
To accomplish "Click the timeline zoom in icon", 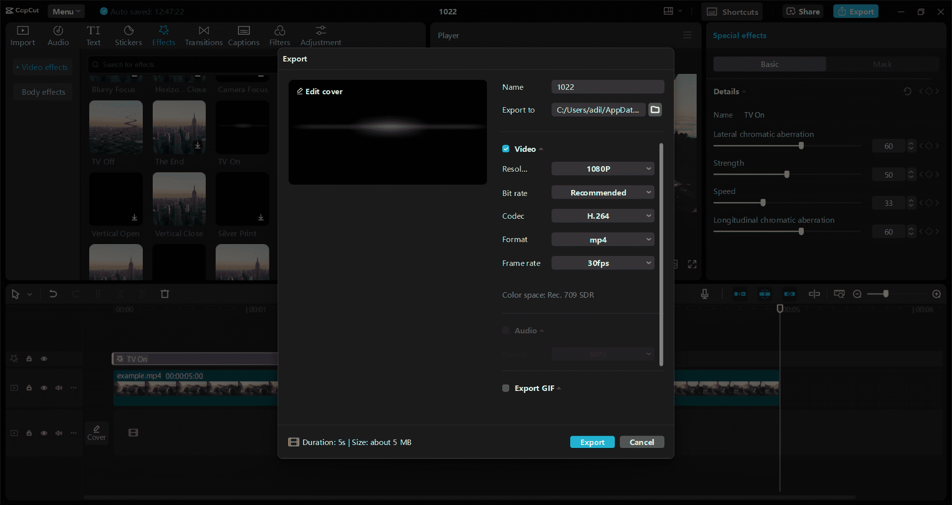I will [x=937, y=294].
